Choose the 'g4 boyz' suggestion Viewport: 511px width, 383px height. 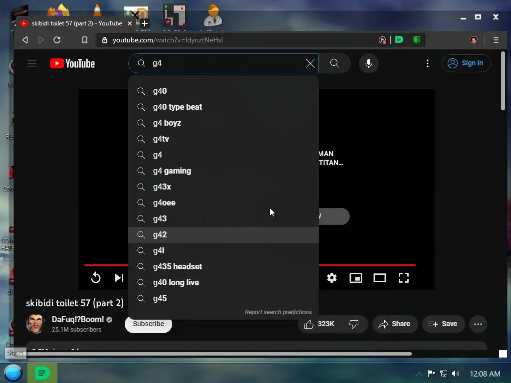click(x=224, y=123)
